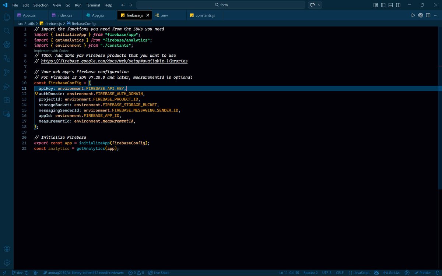
Task: Open the File menu
Action: [15, 5]
